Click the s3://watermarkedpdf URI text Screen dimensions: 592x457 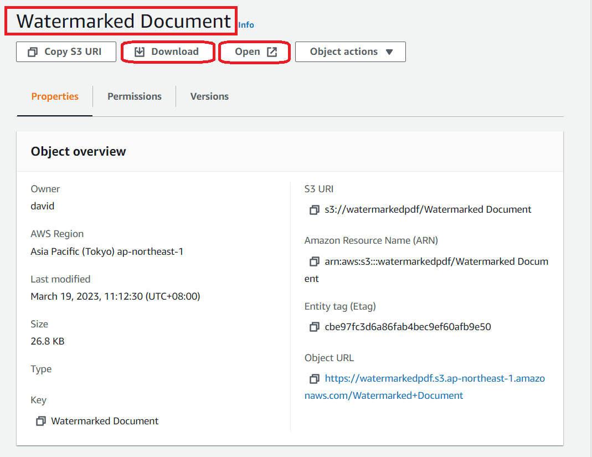(x=428, y=209)
